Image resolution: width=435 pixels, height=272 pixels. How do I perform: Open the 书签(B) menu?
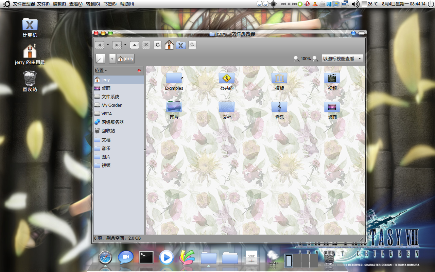(x=110, y=4)
